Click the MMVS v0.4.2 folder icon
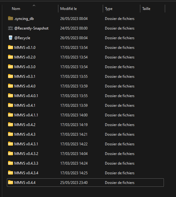Image resolution: width=176 pixels, height=197 pixels. pyautogui.click(x=11, y=124)
